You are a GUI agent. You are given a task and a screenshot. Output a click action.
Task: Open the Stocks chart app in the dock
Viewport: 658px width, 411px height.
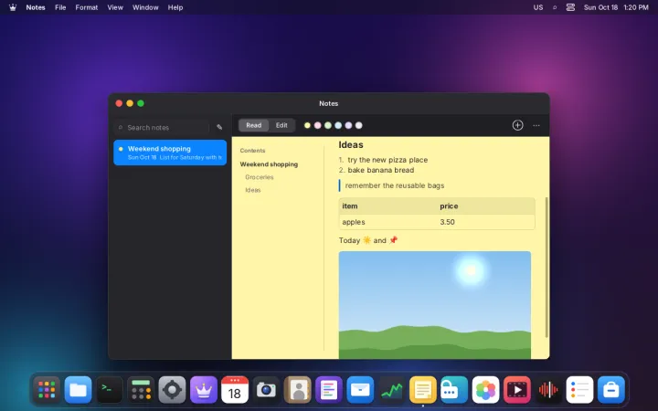391,390
